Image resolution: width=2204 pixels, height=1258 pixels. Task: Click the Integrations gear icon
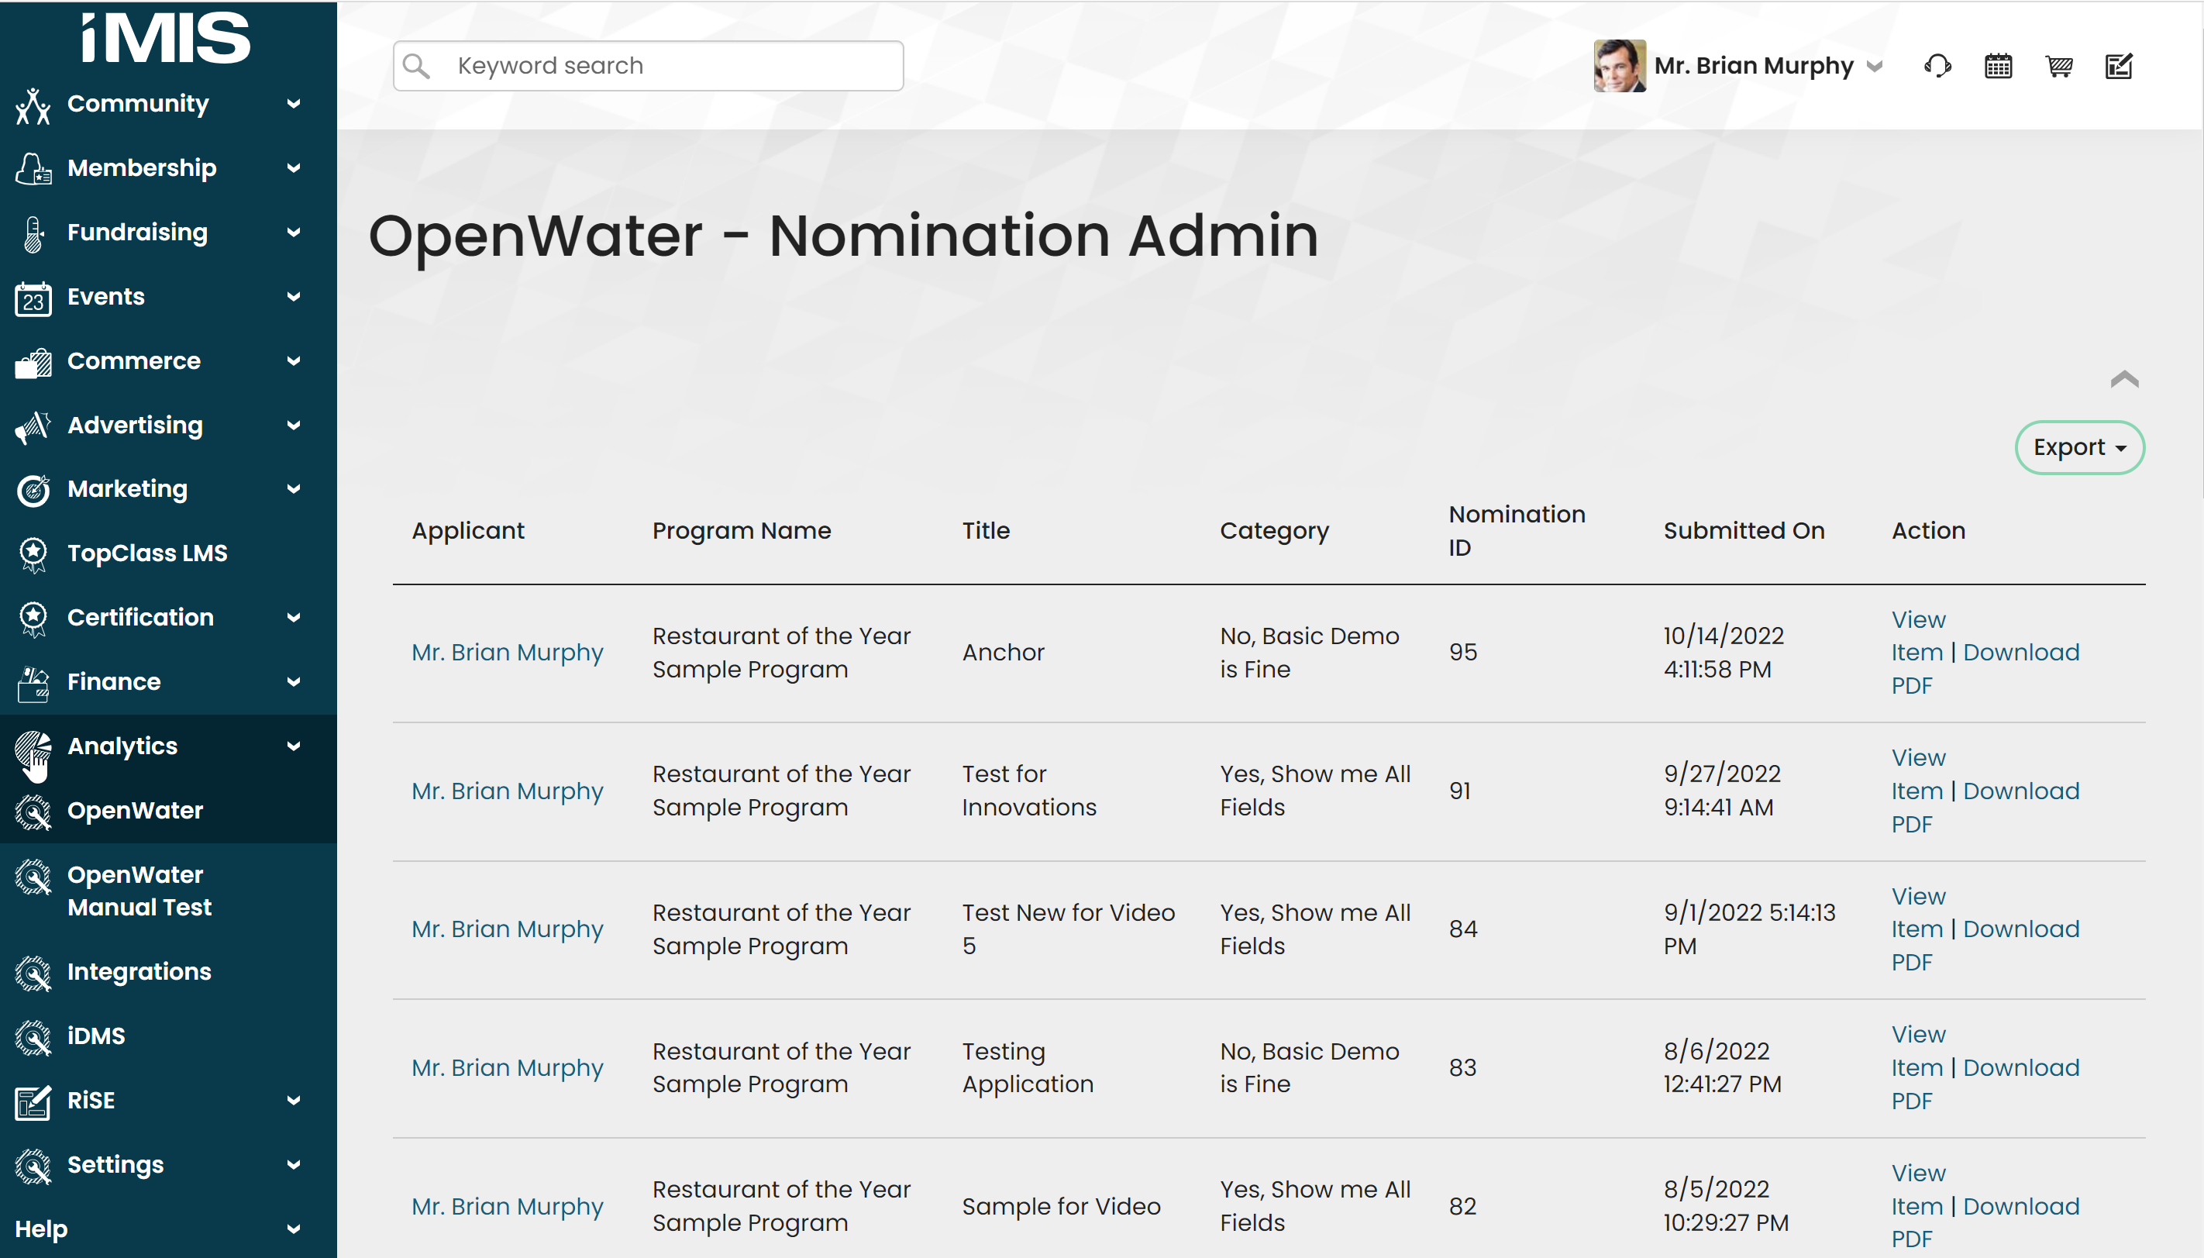(33, 973)
